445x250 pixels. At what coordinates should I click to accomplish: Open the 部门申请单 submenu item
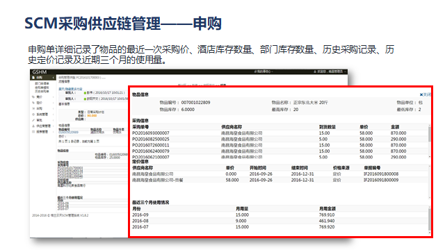(42, 83)
